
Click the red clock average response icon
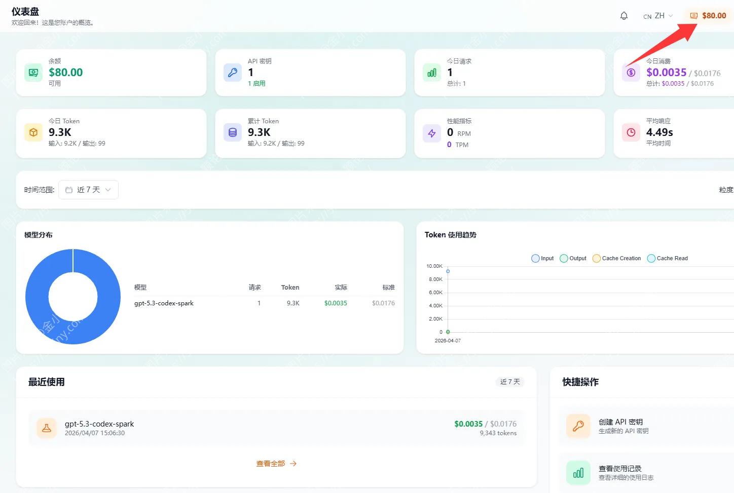point(631,132)
